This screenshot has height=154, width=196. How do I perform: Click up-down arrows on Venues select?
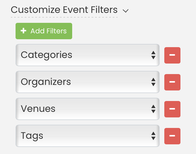point(153,109)
